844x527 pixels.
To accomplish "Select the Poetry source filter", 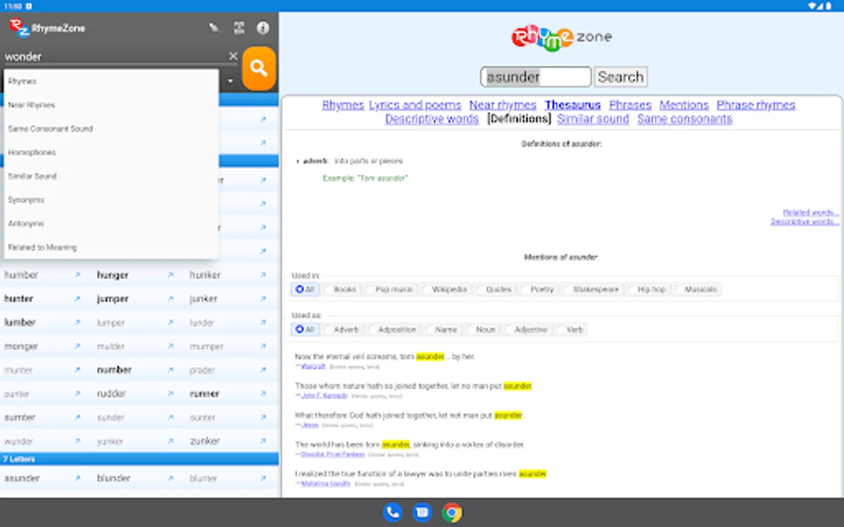I will tap(537, 289).
